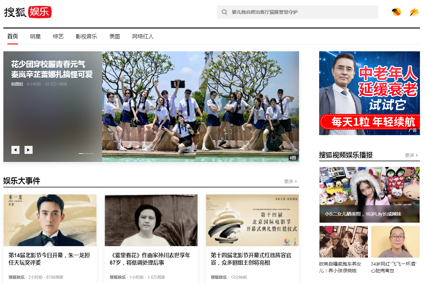Select the 首页 tab
Image resolution: width=425 pixels, height=283 pixels.
pos(13,37)
